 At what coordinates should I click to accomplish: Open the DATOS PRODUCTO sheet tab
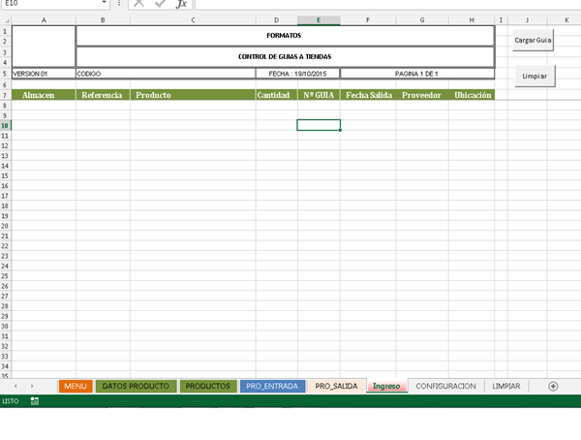[136, 386]
